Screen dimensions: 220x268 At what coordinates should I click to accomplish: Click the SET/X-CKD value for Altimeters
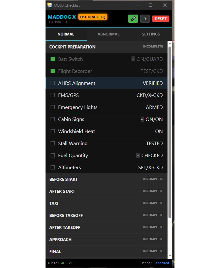click(x=150, y=167)
